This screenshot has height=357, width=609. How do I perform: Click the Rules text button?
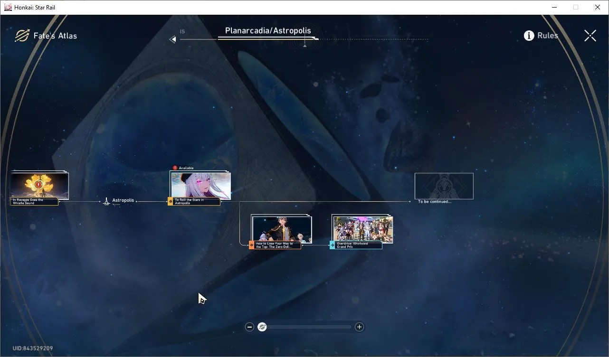click(x=548, y=36)
